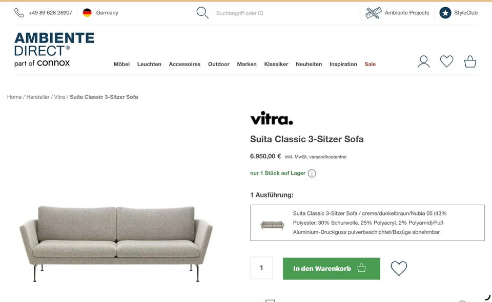Viewport: 492px width, 302px height.
Task: Go to the Sale section
Action: tap(370, 64)
